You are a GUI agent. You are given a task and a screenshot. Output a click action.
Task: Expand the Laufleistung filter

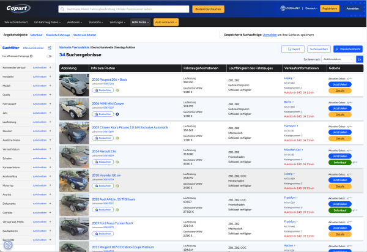pos(50,122)
